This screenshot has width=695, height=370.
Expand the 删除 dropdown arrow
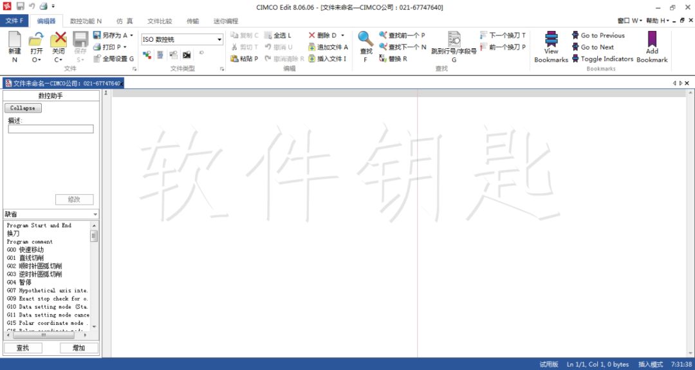pos(342,35)
